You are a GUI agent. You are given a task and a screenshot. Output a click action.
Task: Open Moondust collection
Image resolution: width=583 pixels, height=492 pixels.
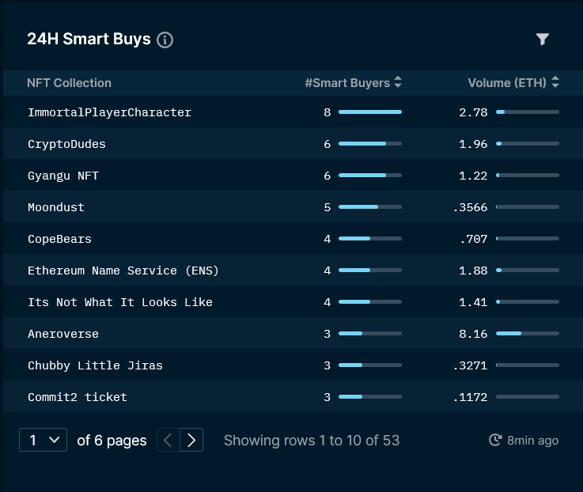coord(56,207)
